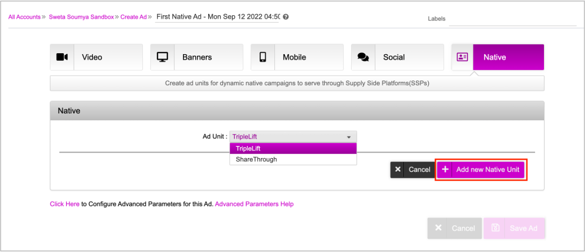
Task: Click the plus icon for new Native Unit
Action: [x=445, y=170]
